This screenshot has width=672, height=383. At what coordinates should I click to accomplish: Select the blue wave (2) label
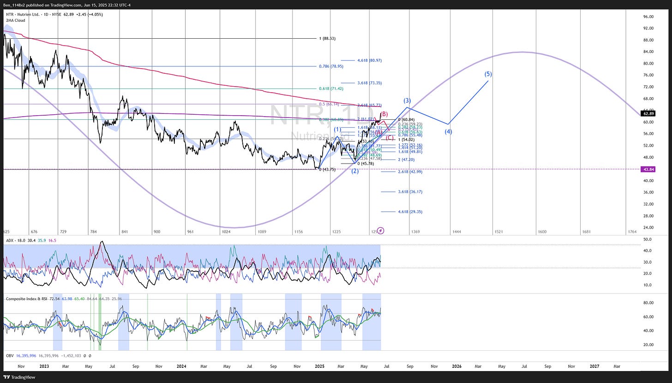click(x=355, y=171)
